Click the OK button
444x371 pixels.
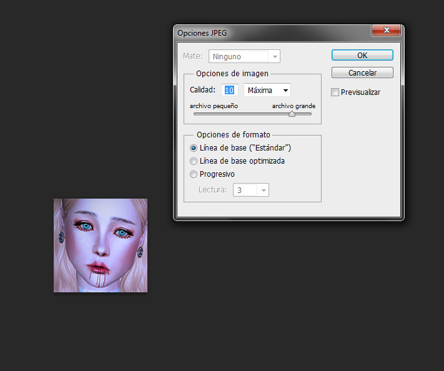(x=362, y=55)
